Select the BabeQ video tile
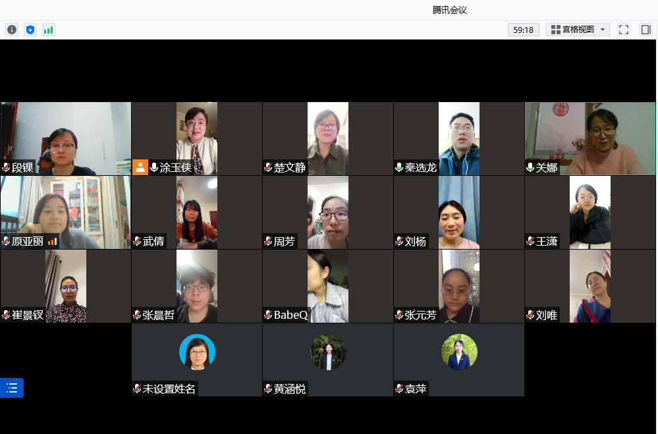 click(x=328, y=286)
